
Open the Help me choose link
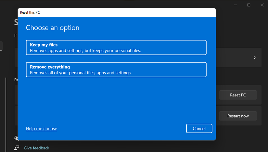click(42, 129)
